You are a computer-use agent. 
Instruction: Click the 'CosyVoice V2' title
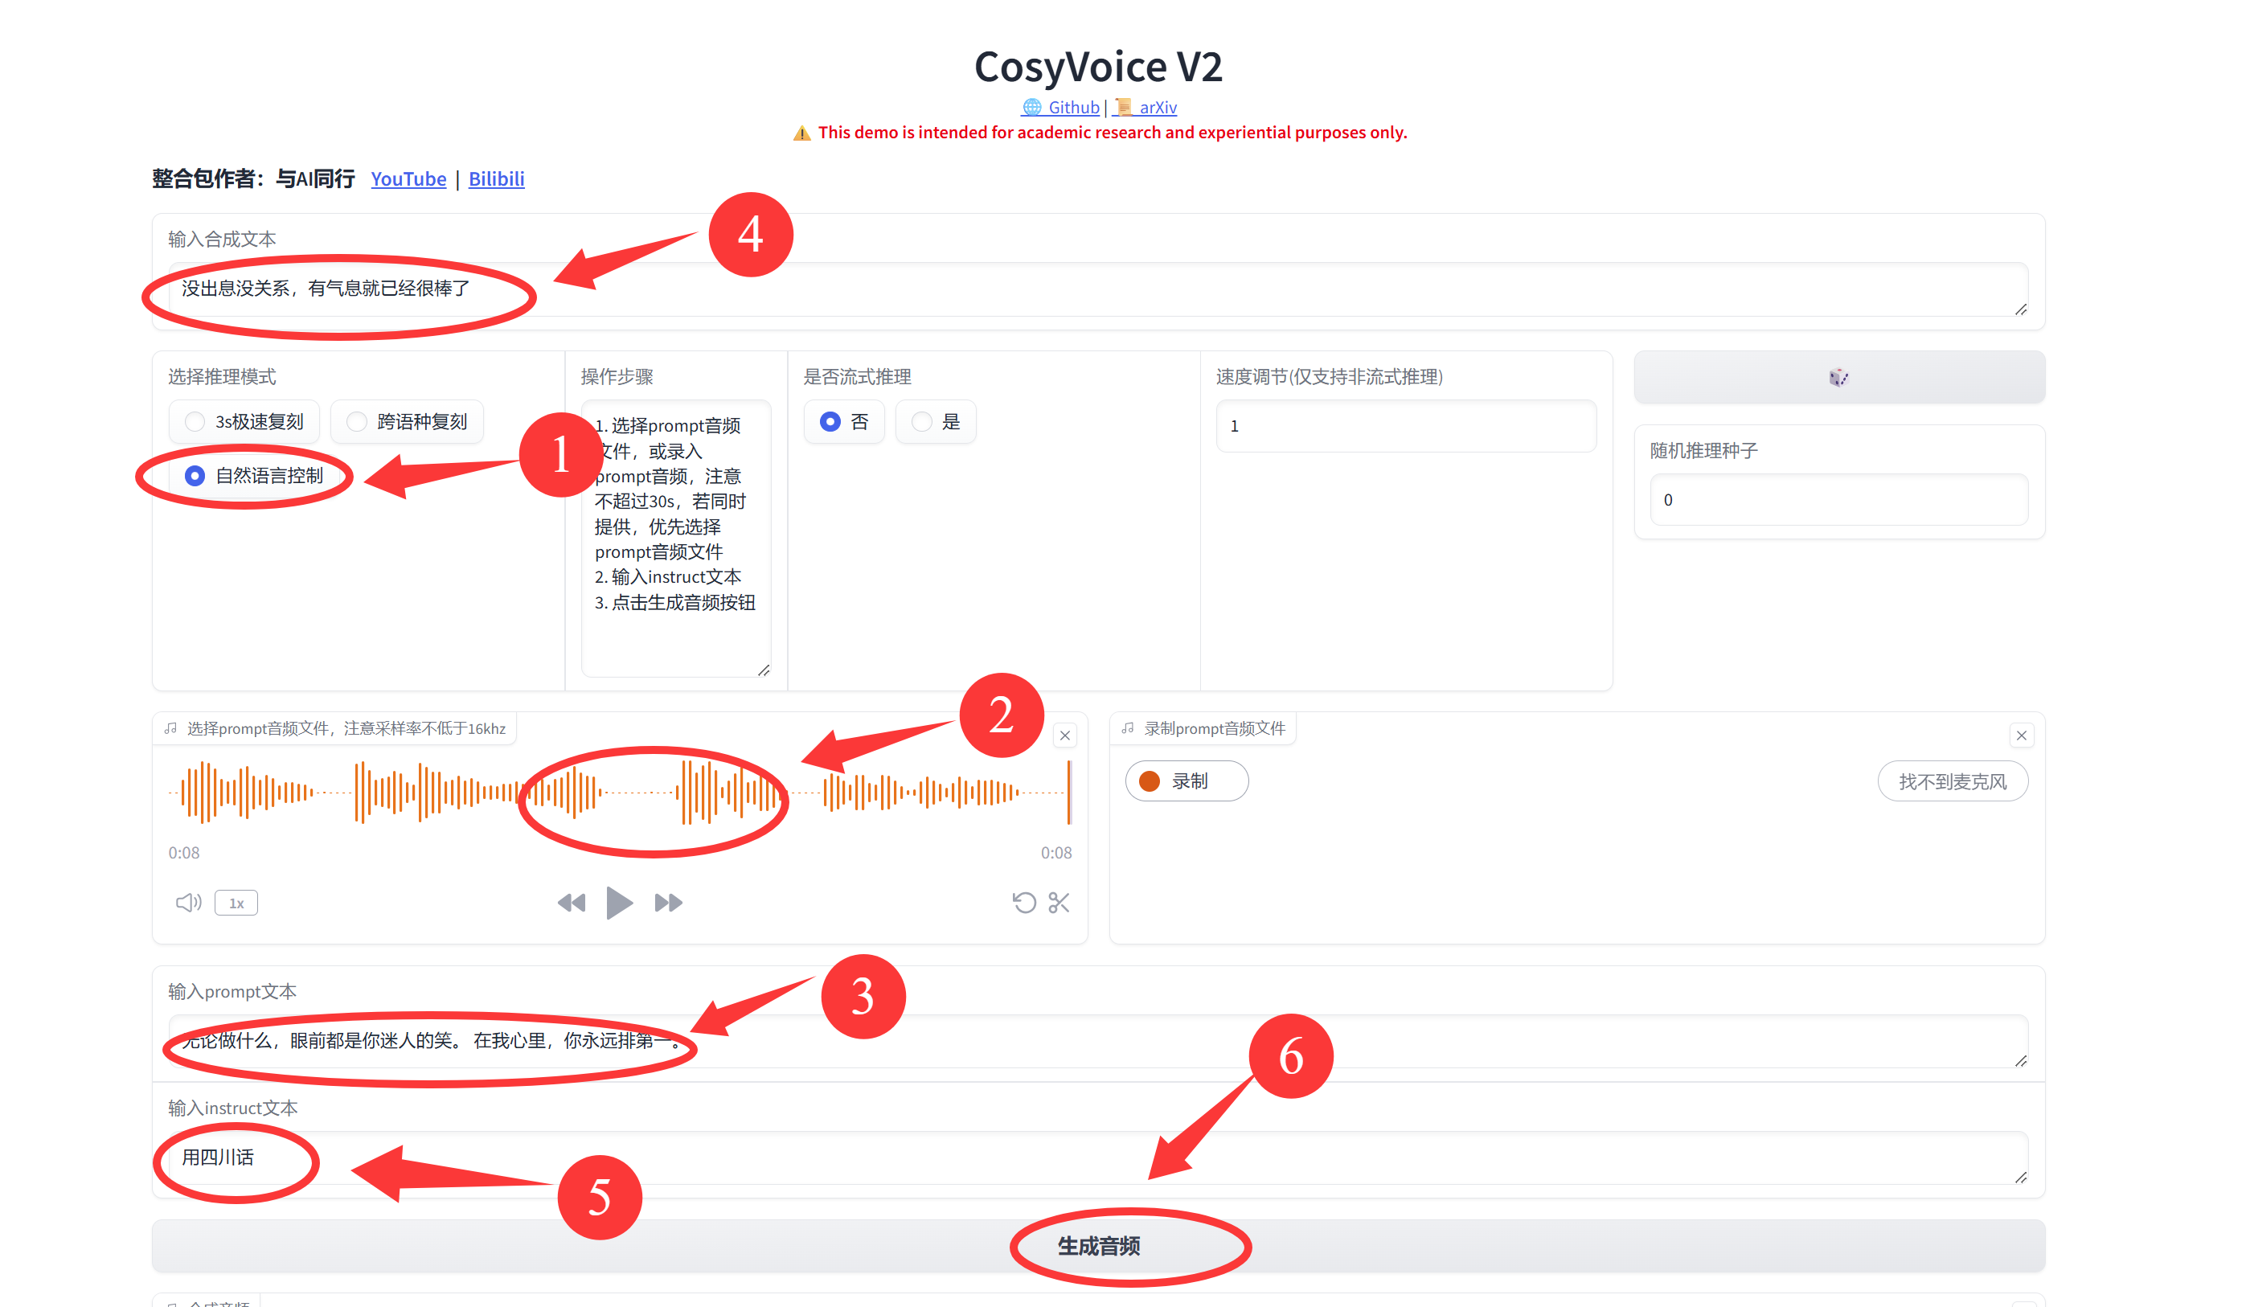pyautogui.click(x=1098, y=66)
